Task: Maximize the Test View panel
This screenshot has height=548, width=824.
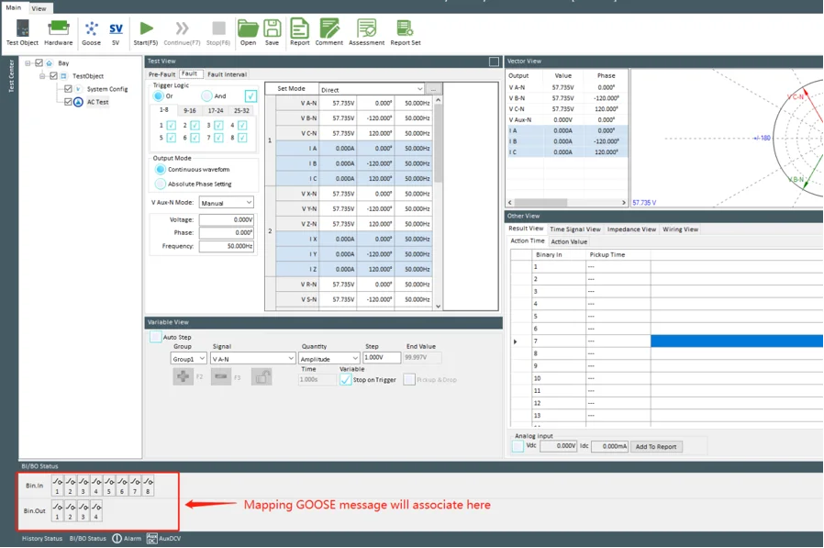Action: 494,62
